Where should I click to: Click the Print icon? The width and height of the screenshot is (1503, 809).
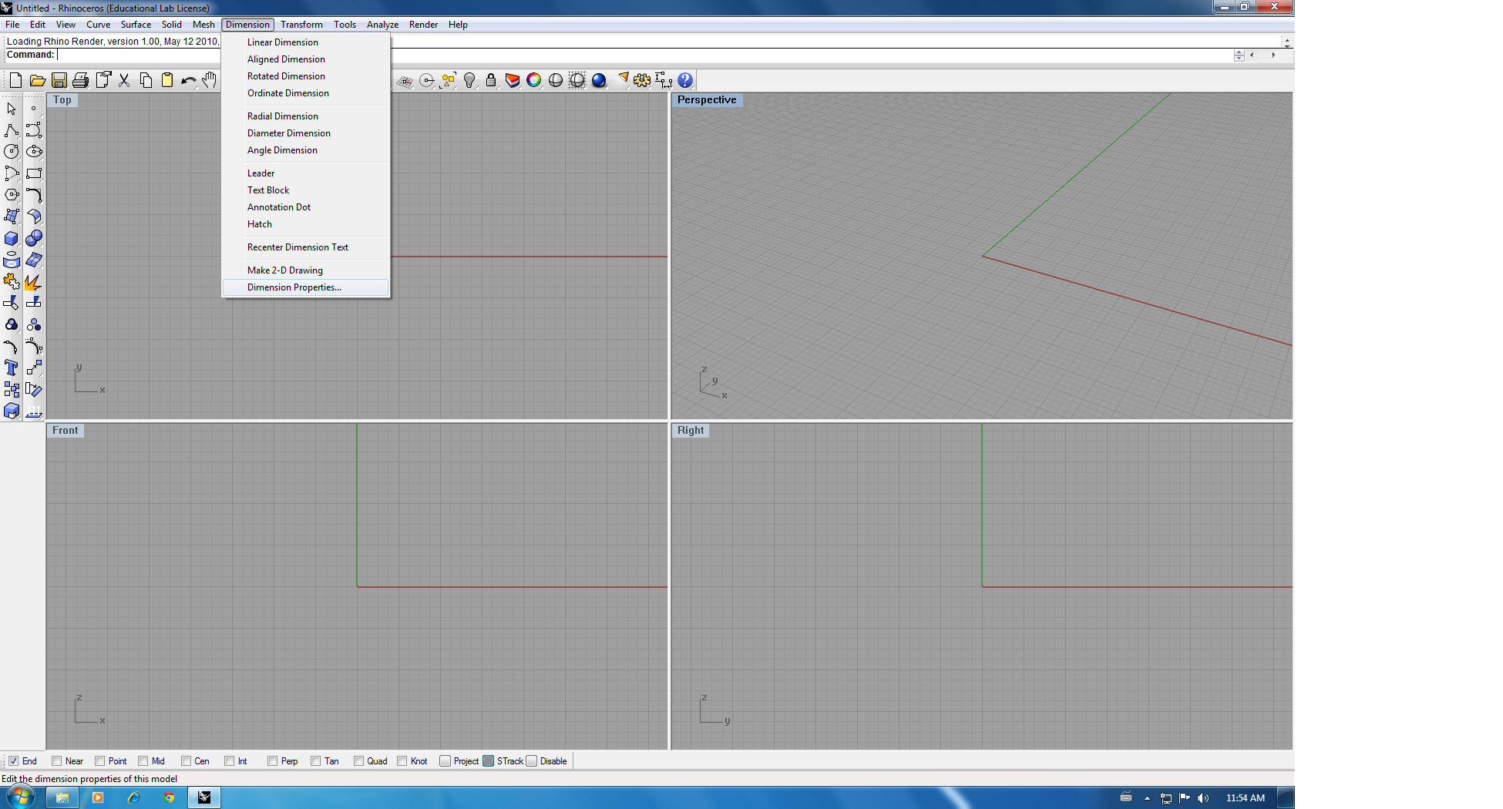[x=80, y=80]
